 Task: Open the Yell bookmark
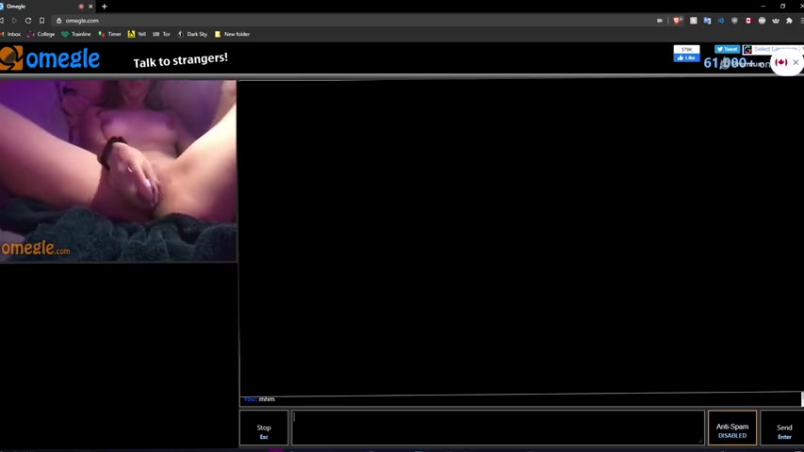137,34
